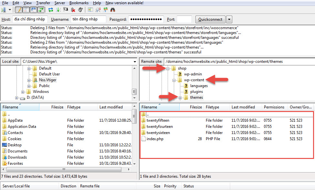This screenshot has height=190, width=315.
Task: Open the Site Manager icon
Action: tap(4, 10)
